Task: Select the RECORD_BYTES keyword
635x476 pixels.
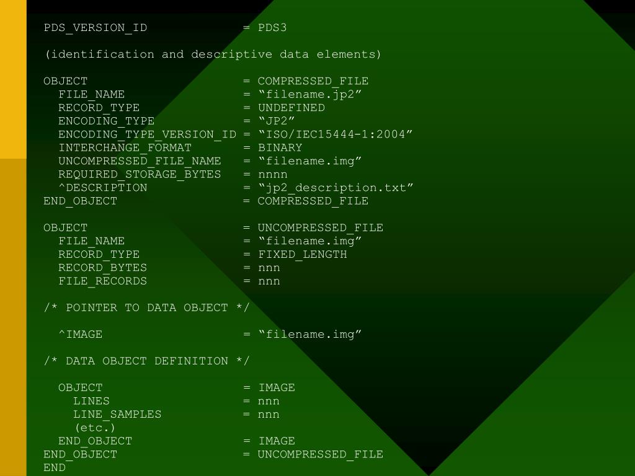Action: (102, 268)
